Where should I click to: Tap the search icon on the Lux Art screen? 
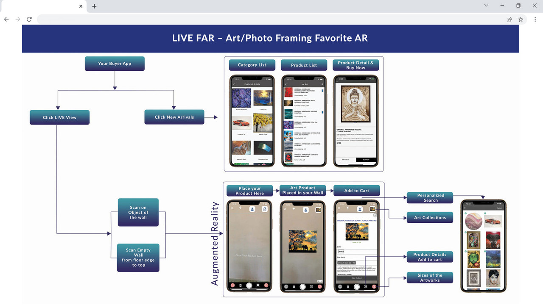[x=322, y=84]
